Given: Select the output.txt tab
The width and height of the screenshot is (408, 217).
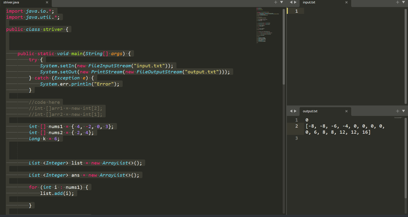Looking at the screenshot, I should point(310,111).
